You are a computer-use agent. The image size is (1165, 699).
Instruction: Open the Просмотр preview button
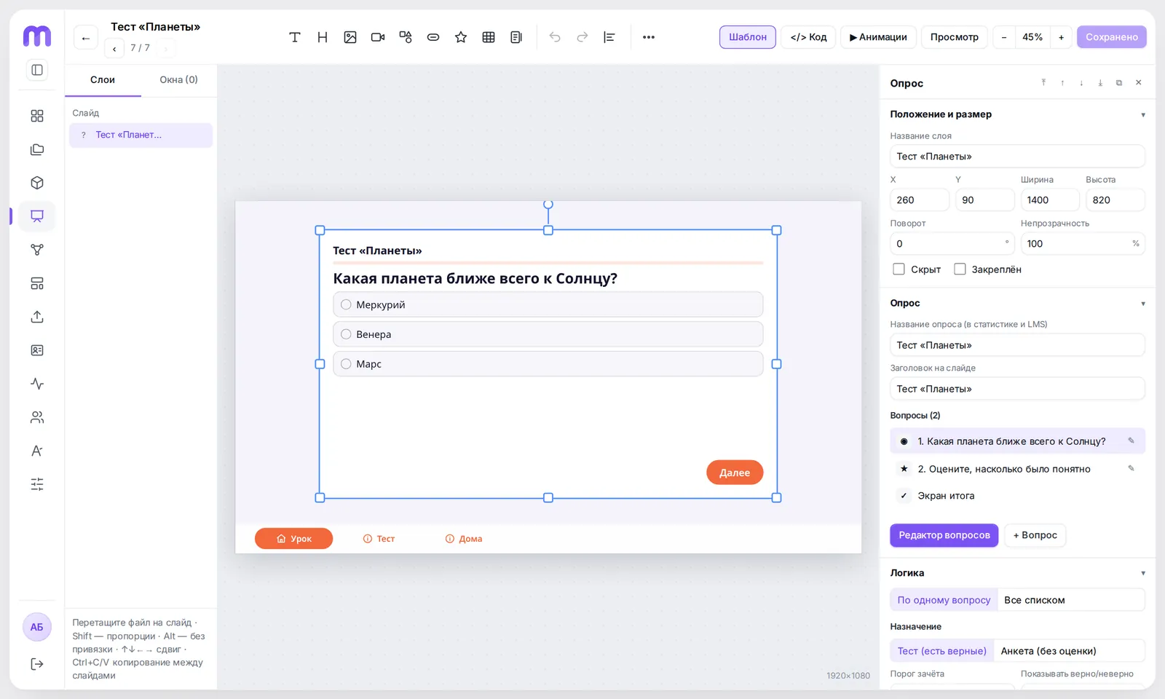(954, 37)
